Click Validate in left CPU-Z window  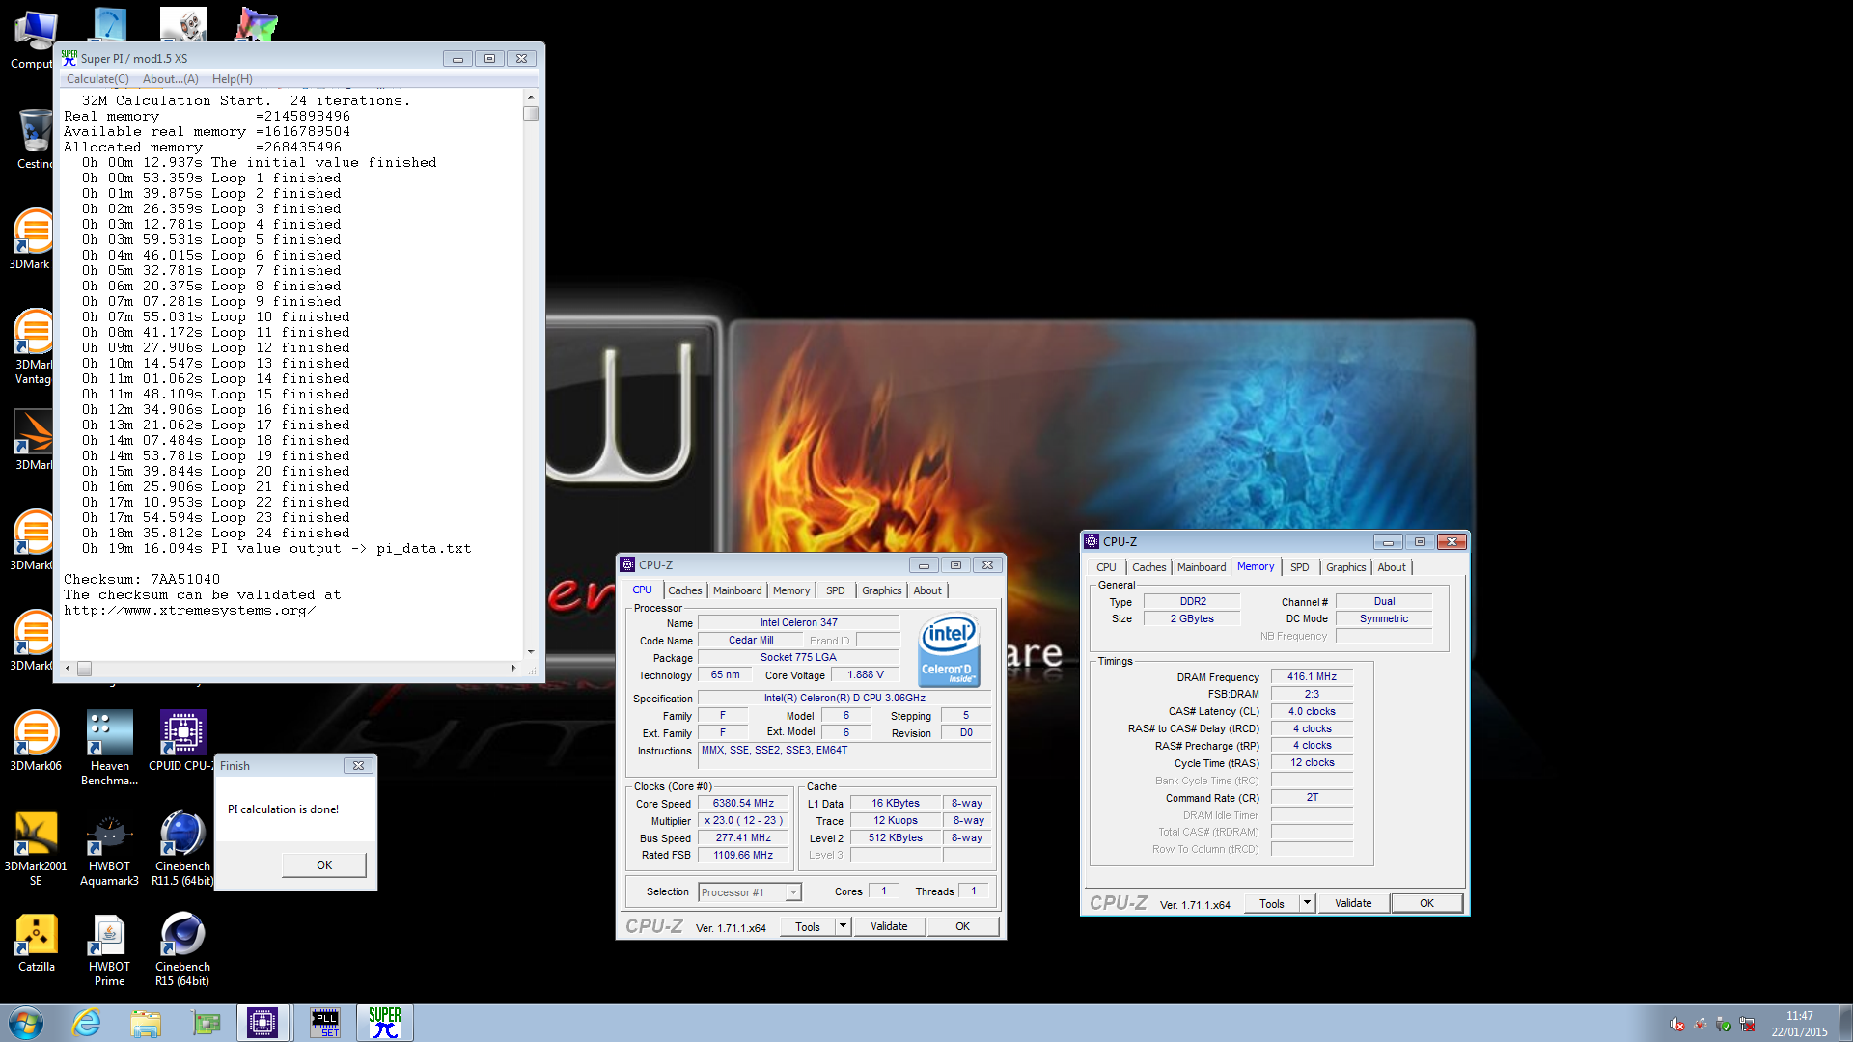click(x=889, y=927)
